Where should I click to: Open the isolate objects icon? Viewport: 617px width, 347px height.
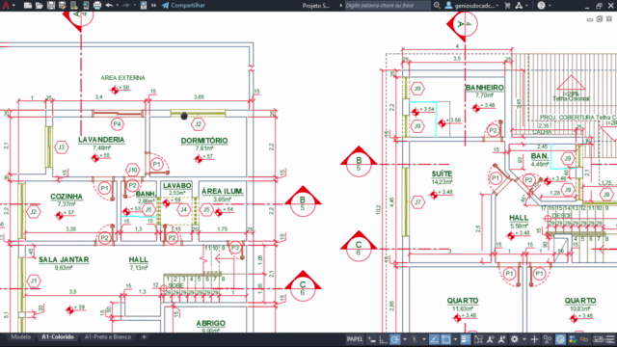click(x=548, y=339)
